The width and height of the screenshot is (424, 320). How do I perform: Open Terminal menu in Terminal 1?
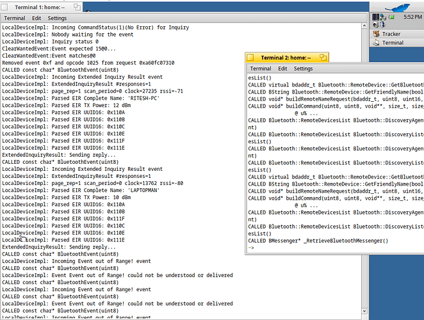[x=15, y=18]
